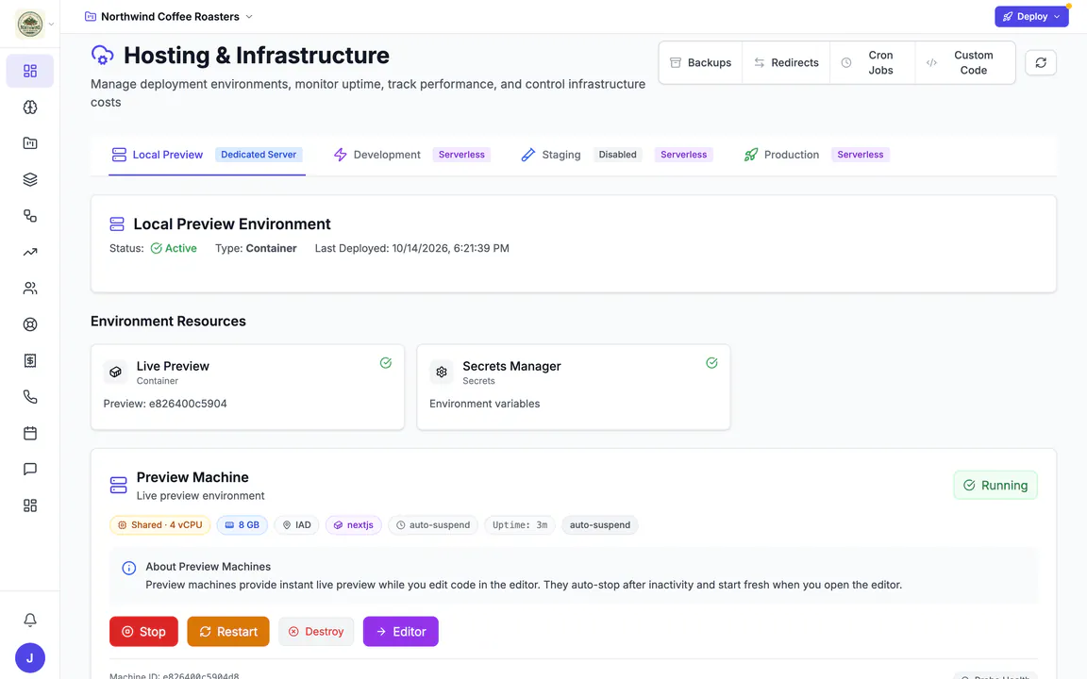
Task: Click the Environment variables text
Action: tap(485, 404)
